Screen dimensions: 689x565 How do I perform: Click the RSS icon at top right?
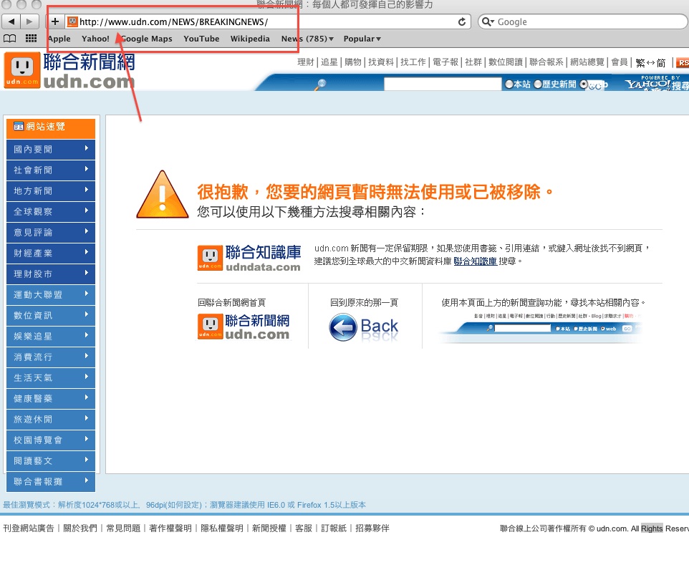coord(683,63)
